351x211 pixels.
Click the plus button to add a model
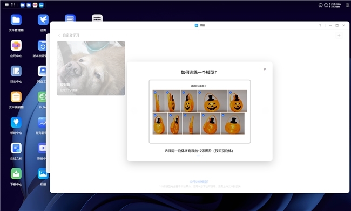point(339,35)
